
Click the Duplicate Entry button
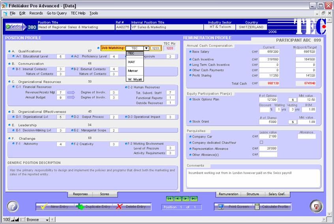tap(94, 206)
